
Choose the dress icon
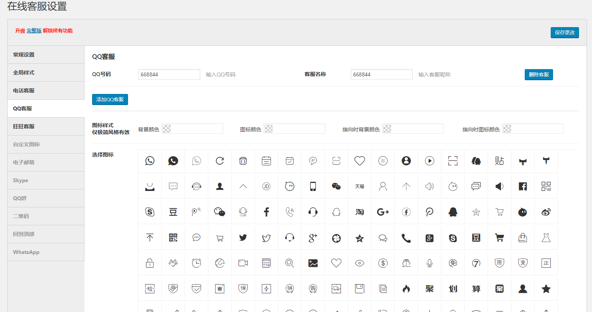point(546,238)
